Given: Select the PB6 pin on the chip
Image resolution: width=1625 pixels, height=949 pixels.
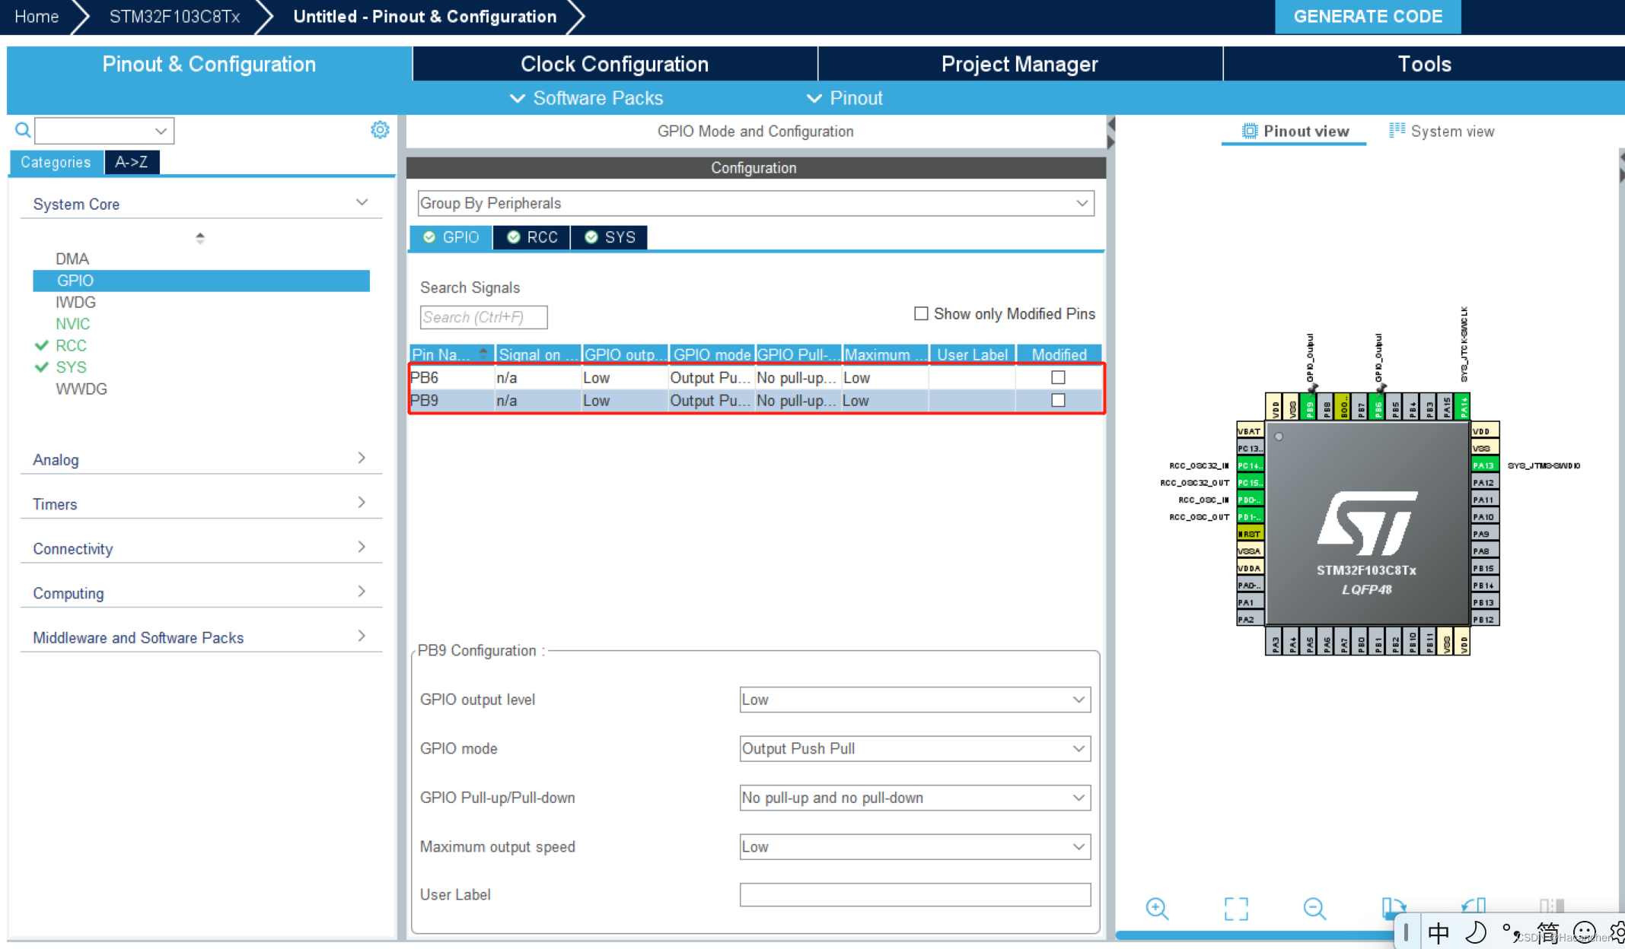Looking at the screenshot, I should [x=1378, y=408].
